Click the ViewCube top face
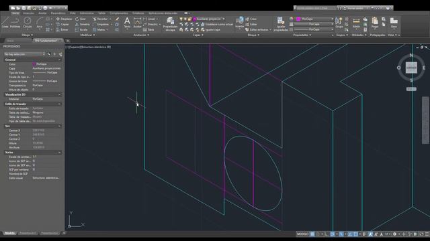 [411, 68]
